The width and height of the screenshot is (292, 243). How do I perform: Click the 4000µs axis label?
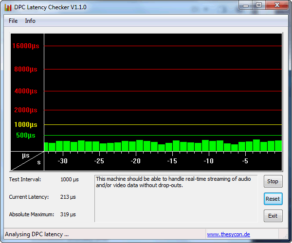coord(26,91)
